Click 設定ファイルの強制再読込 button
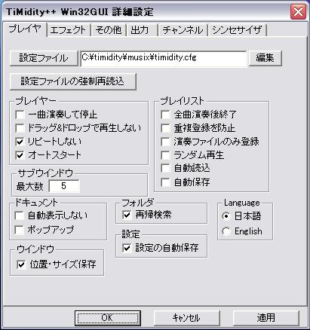Viewport: 310px width, 330px height. 73,81
